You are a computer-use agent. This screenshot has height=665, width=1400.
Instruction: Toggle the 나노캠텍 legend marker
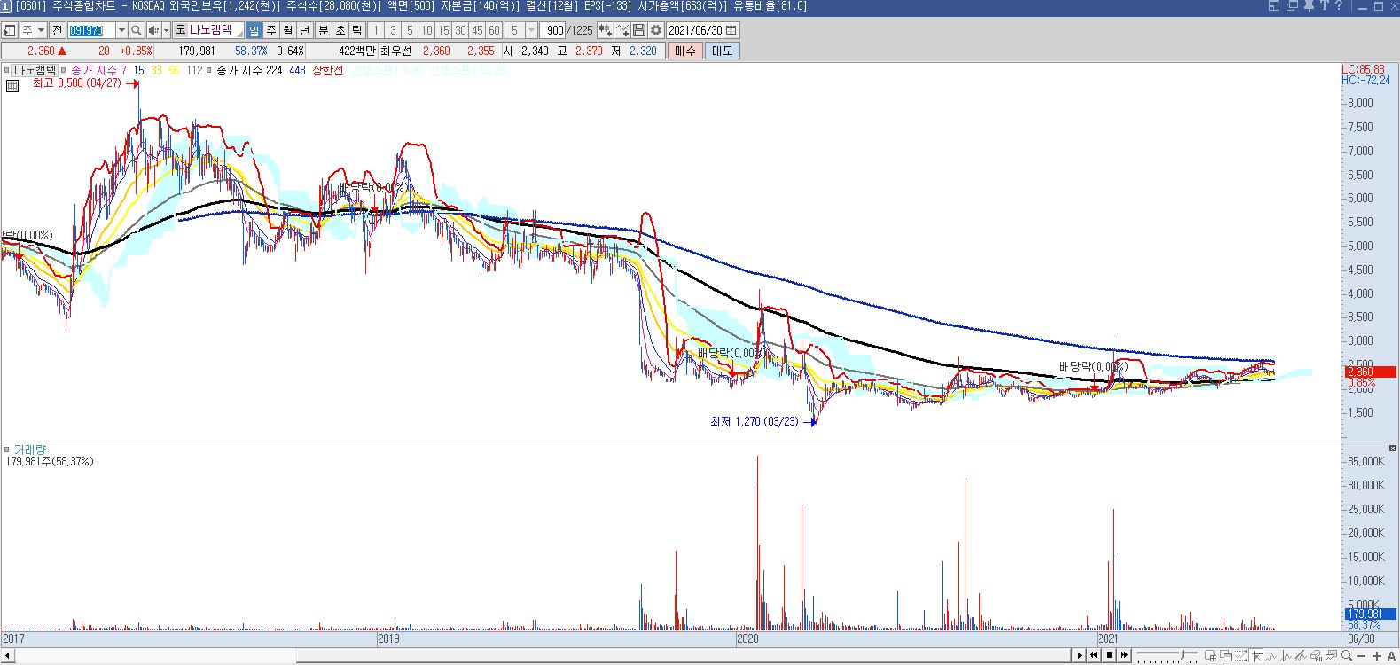(x=7, y=70)
